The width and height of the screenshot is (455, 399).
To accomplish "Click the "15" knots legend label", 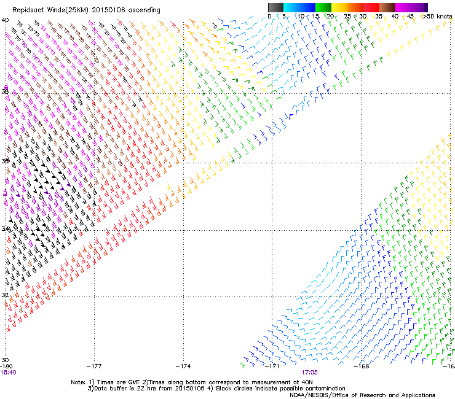I will click(x=315, y=17).
